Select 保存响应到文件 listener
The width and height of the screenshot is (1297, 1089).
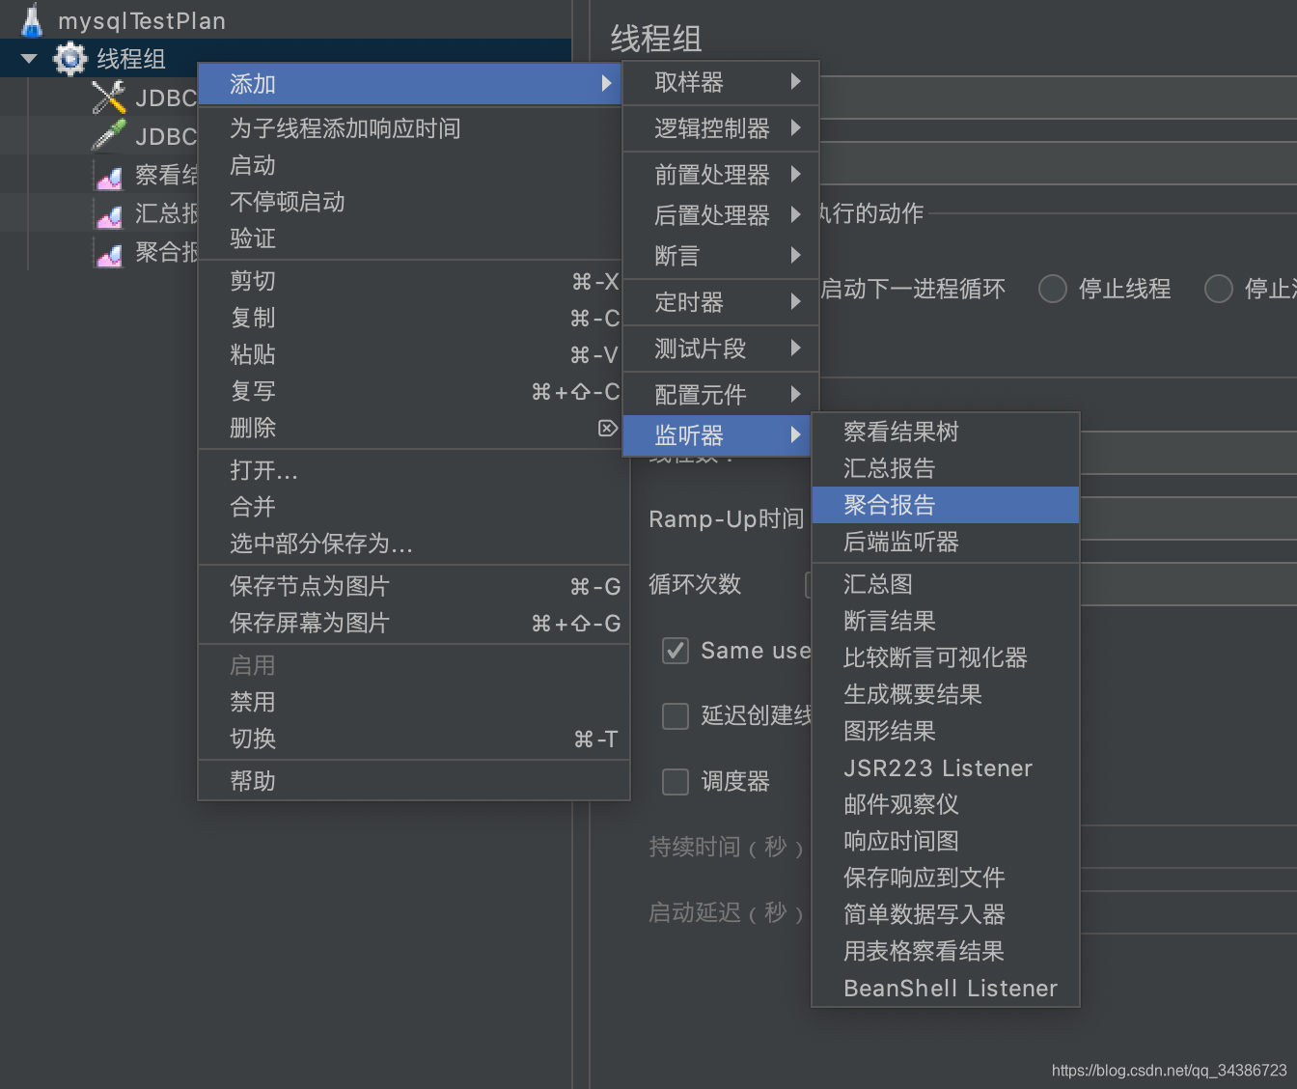coord(946,878)
